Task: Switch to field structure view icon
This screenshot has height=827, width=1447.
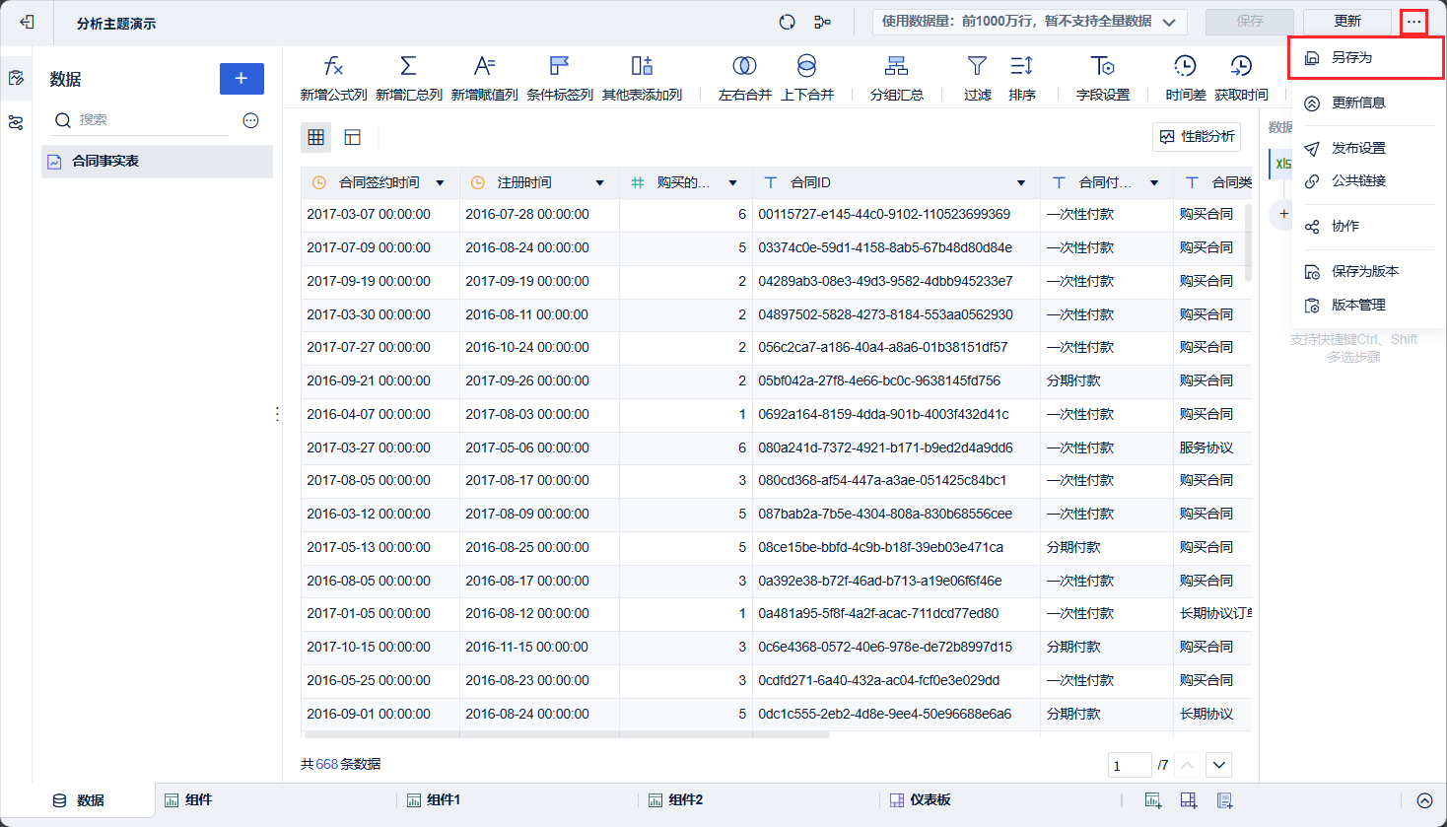Action: click(352, 137)
